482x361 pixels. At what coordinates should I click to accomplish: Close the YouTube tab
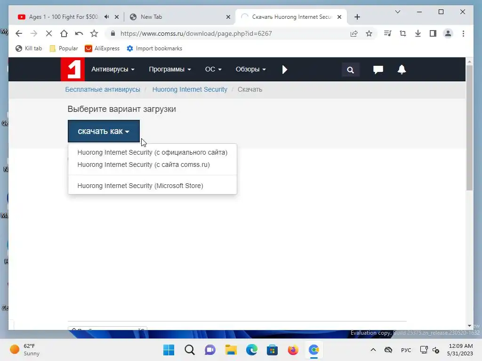pos(117,17)
